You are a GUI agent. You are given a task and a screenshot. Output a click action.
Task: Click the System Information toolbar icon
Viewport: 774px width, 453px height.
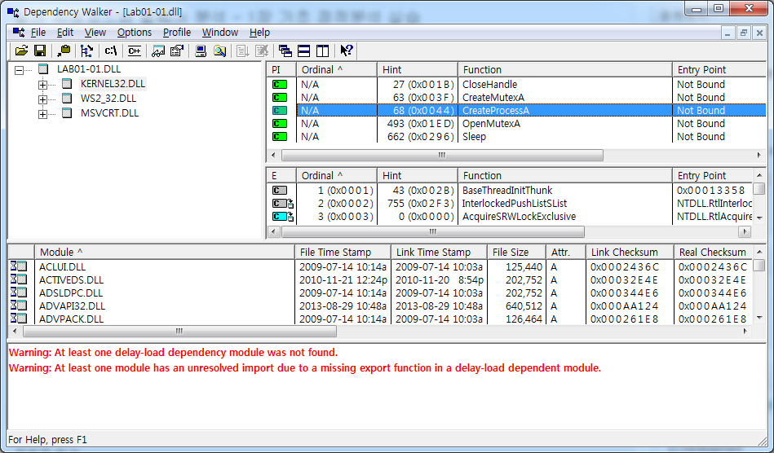201,51
